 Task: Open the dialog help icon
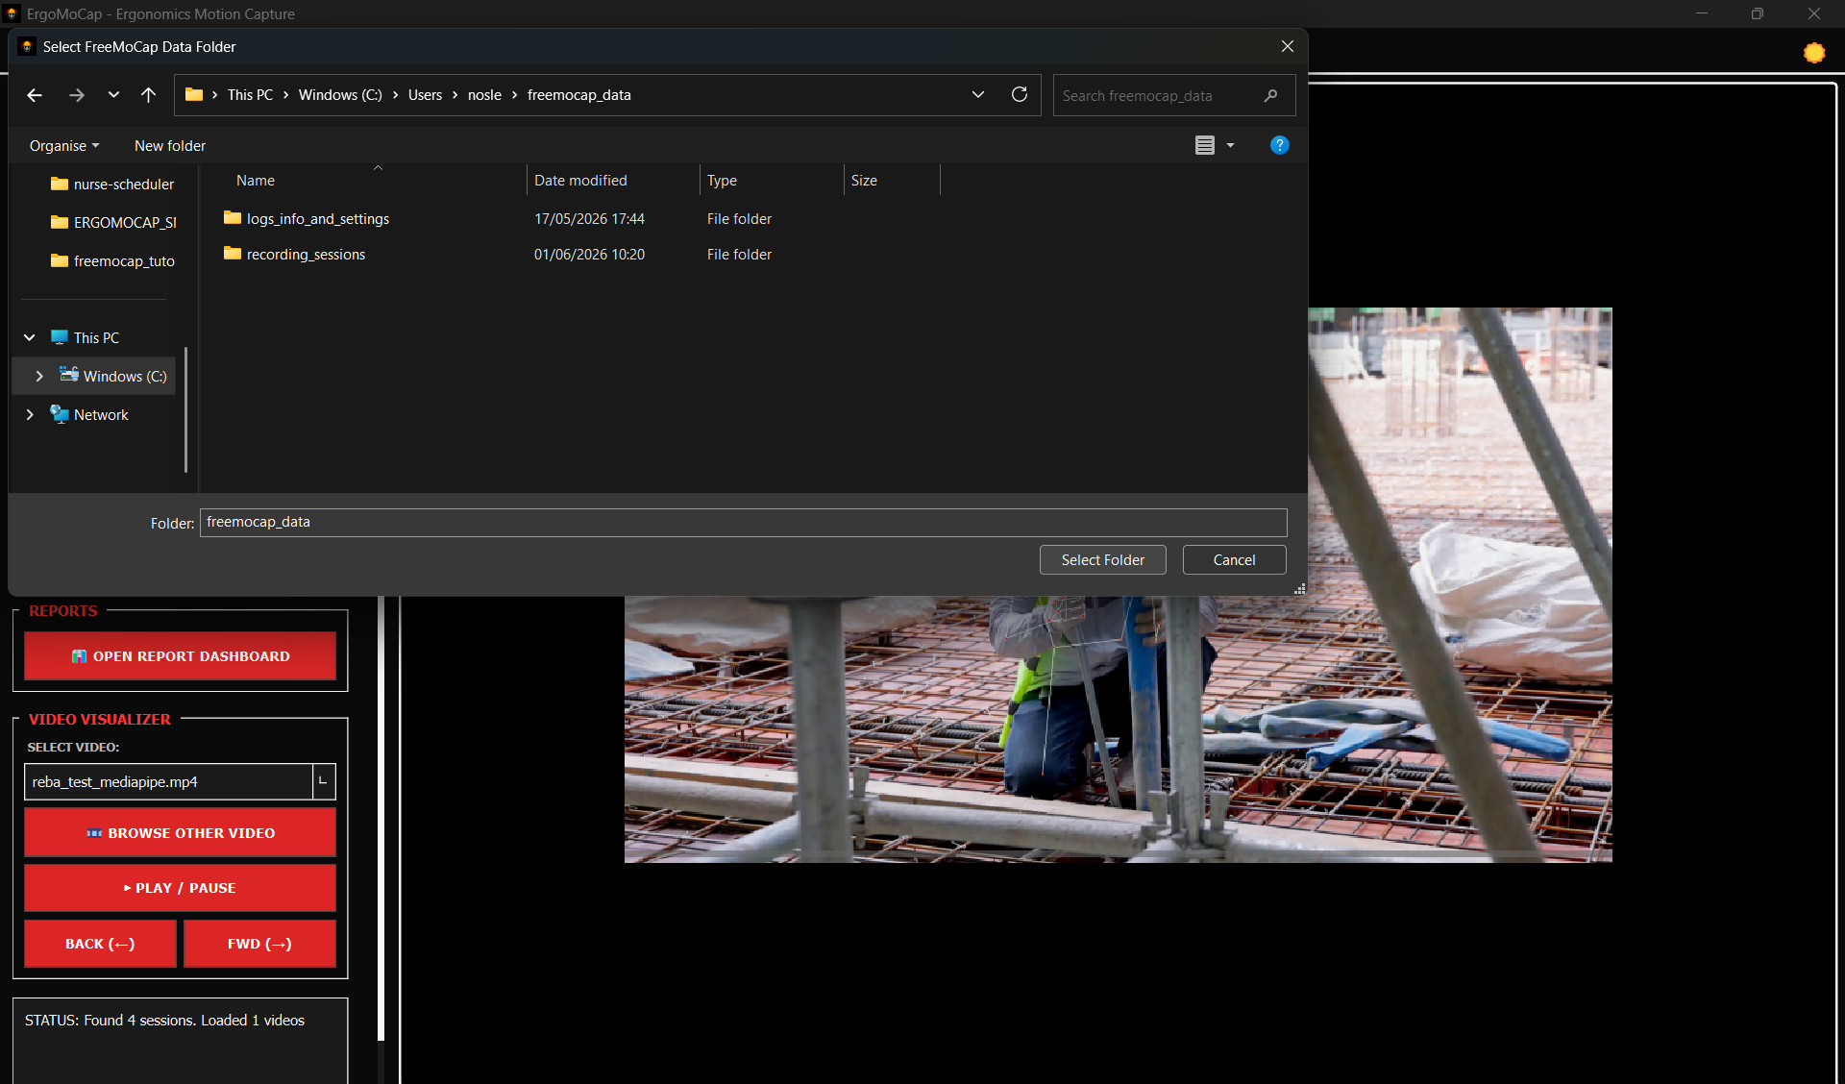point(1279,145)
